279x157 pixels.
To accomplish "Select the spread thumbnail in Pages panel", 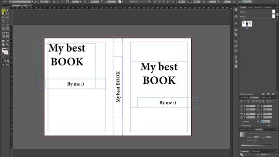I will pos(247,24).
